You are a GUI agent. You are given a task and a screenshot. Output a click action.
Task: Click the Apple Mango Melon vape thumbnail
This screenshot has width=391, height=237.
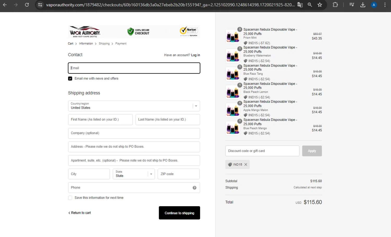233,110
